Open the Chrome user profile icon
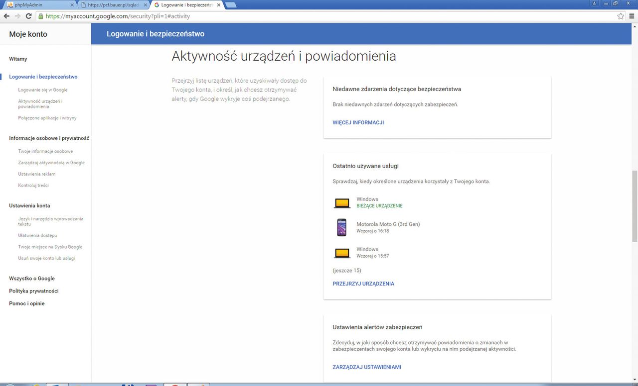 pyautogui.click(x=594, y=3)
